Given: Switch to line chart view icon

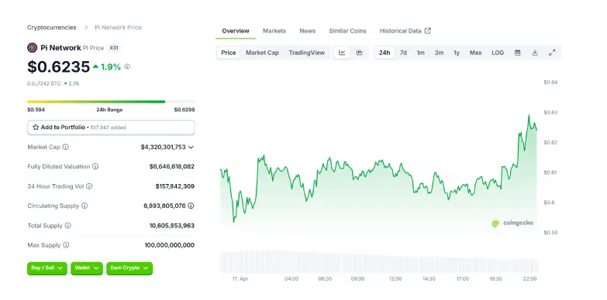Looking at the screenshot, I should coord(342,53).
